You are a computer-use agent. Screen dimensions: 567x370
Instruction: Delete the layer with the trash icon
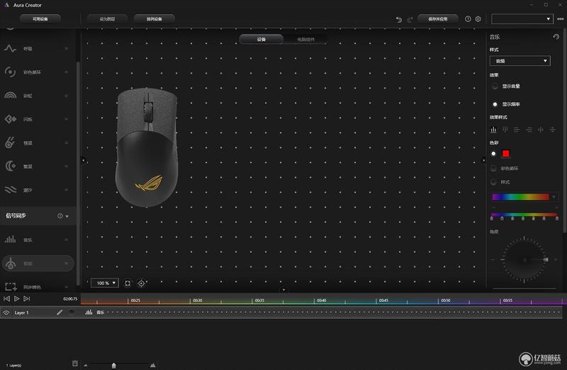pyautogui.click(x=75, y=364)
